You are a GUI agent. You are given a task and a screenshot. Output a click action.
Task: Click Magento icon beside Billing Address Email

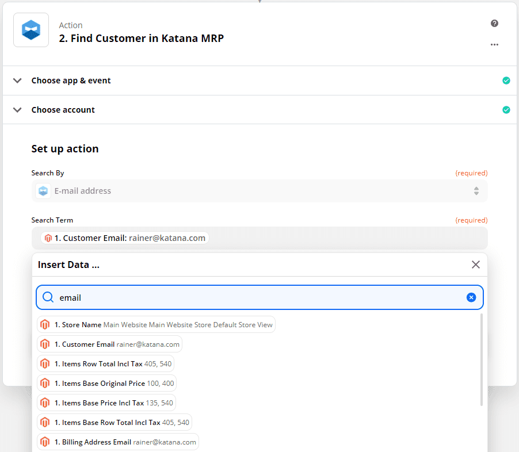pos(45,442)
